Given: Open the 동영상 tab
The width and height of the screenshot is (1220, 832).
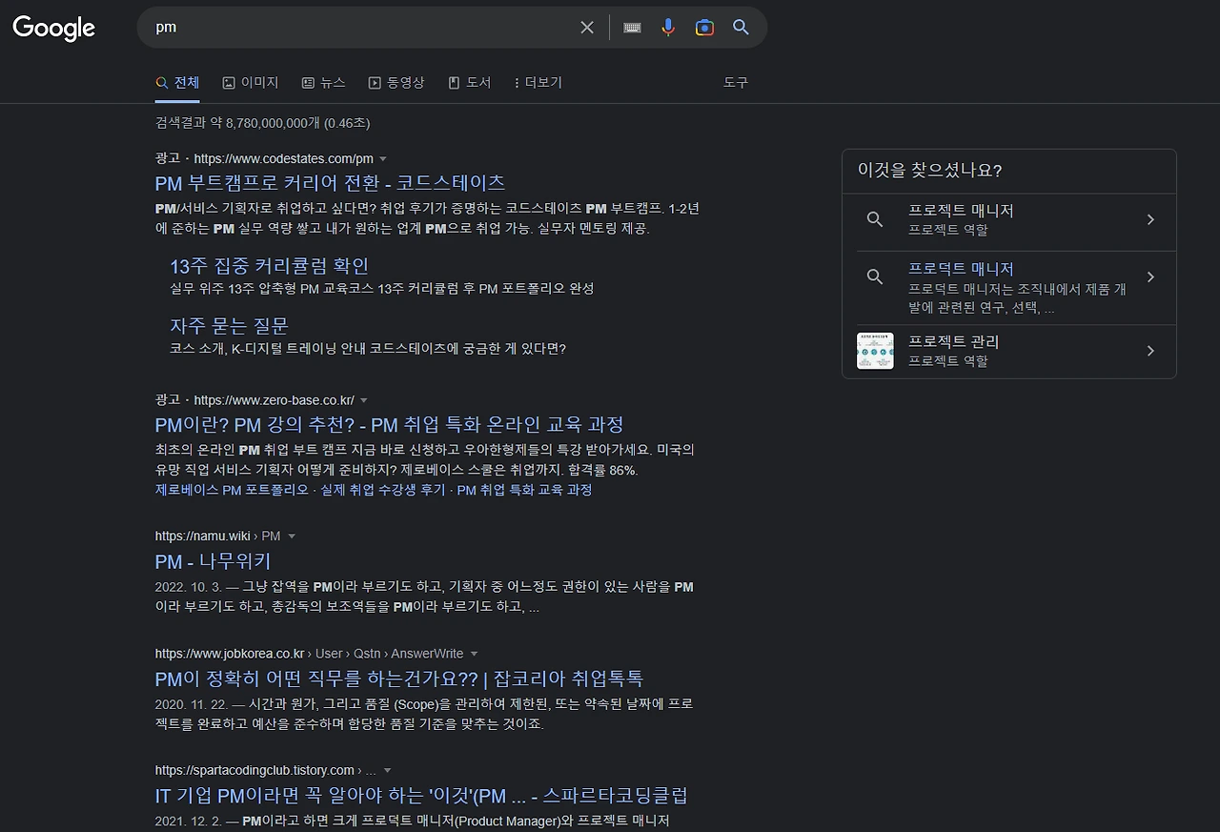Looking at the screenshot, I should tap(396, 83).
